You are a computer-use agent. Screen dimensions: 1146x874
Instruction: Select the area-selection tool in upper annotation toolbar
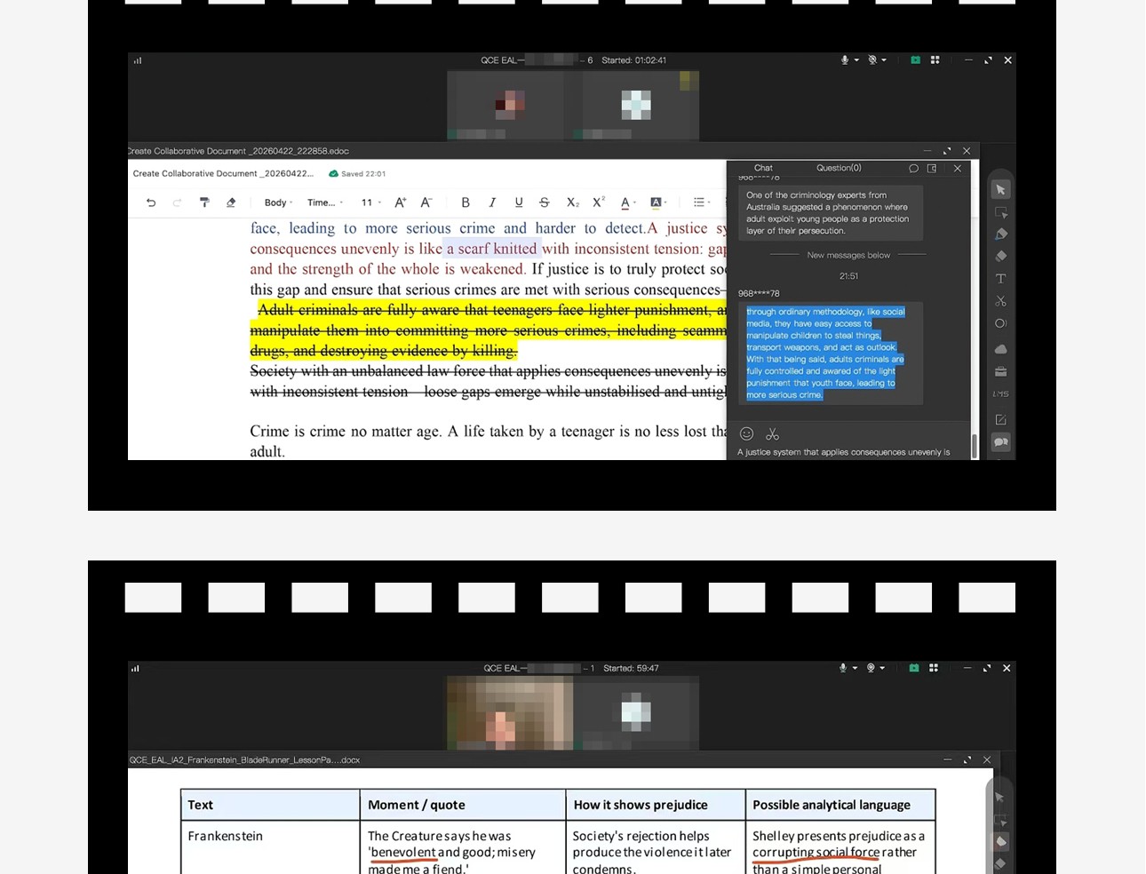click(1001, 212)
